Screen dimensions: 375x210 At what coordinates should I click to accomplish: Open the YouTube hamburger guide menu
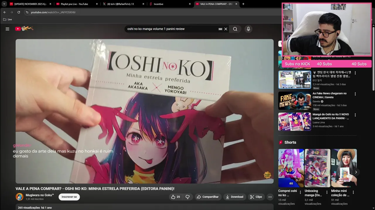click(x=7, y=29)
